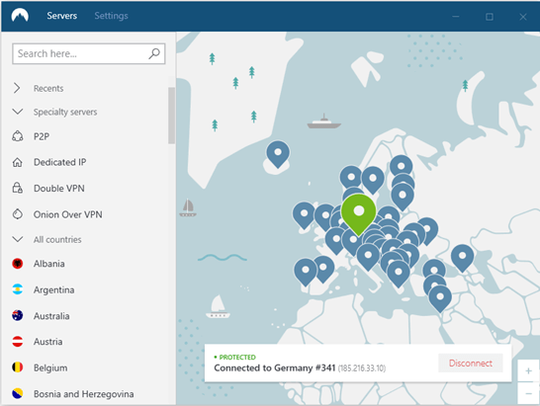Pick the Onion Over VPN icon
Image resolution: width=540 pixels, height=406 pixels.
tap(18, 214)
